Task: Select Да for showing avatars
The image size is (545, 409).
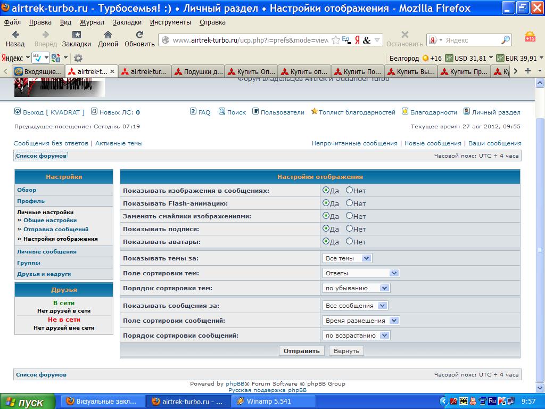Action: point(326,241)
